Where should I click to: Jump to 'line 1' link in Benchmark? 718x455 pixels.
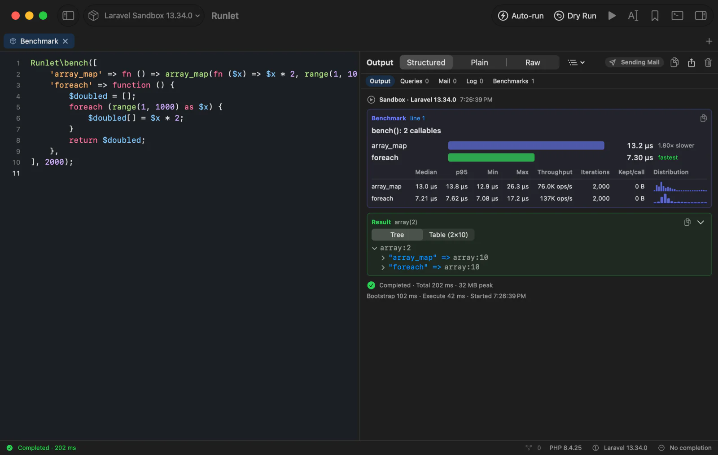point(417,118)
